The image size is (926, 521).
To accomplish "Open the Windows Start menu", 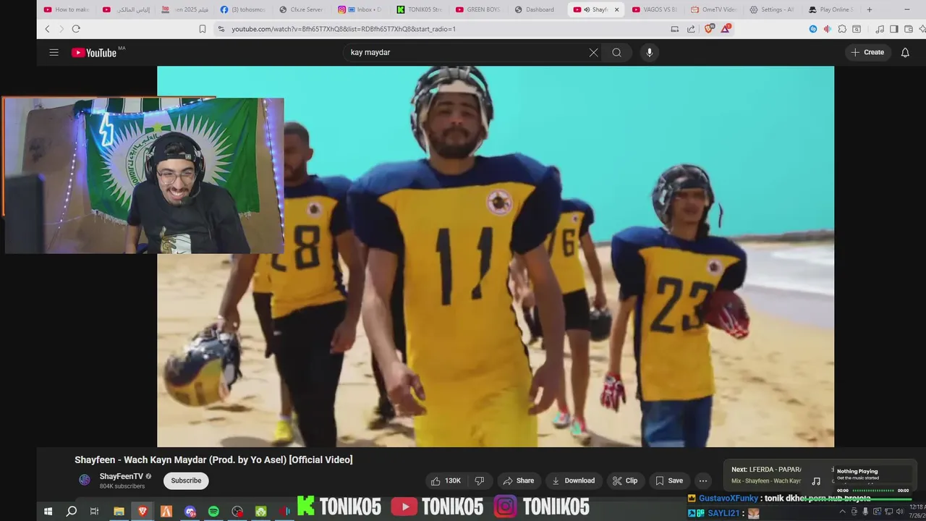I will (x=48, y=511).
